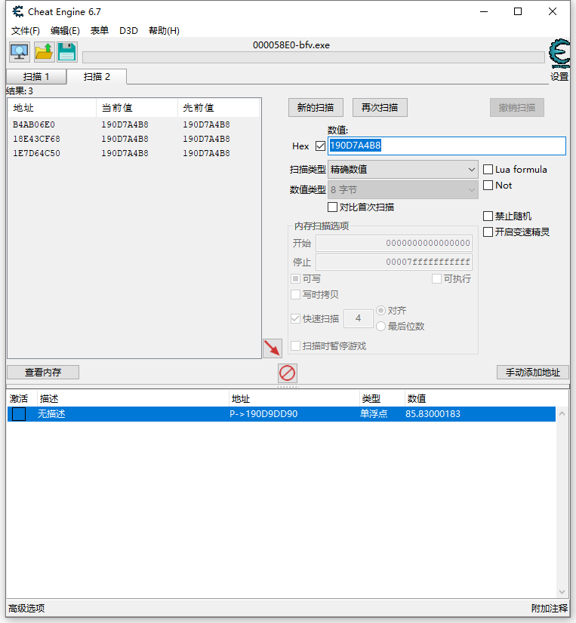Open settings via the Cheat Engine logo
The width and height of the screenshot is (576, 623).
(559, 54)
